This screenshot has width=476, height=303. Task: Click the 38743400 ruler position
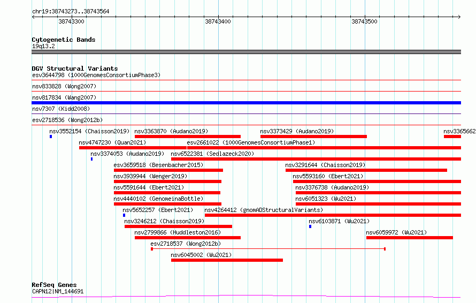[x=218, y=21]
